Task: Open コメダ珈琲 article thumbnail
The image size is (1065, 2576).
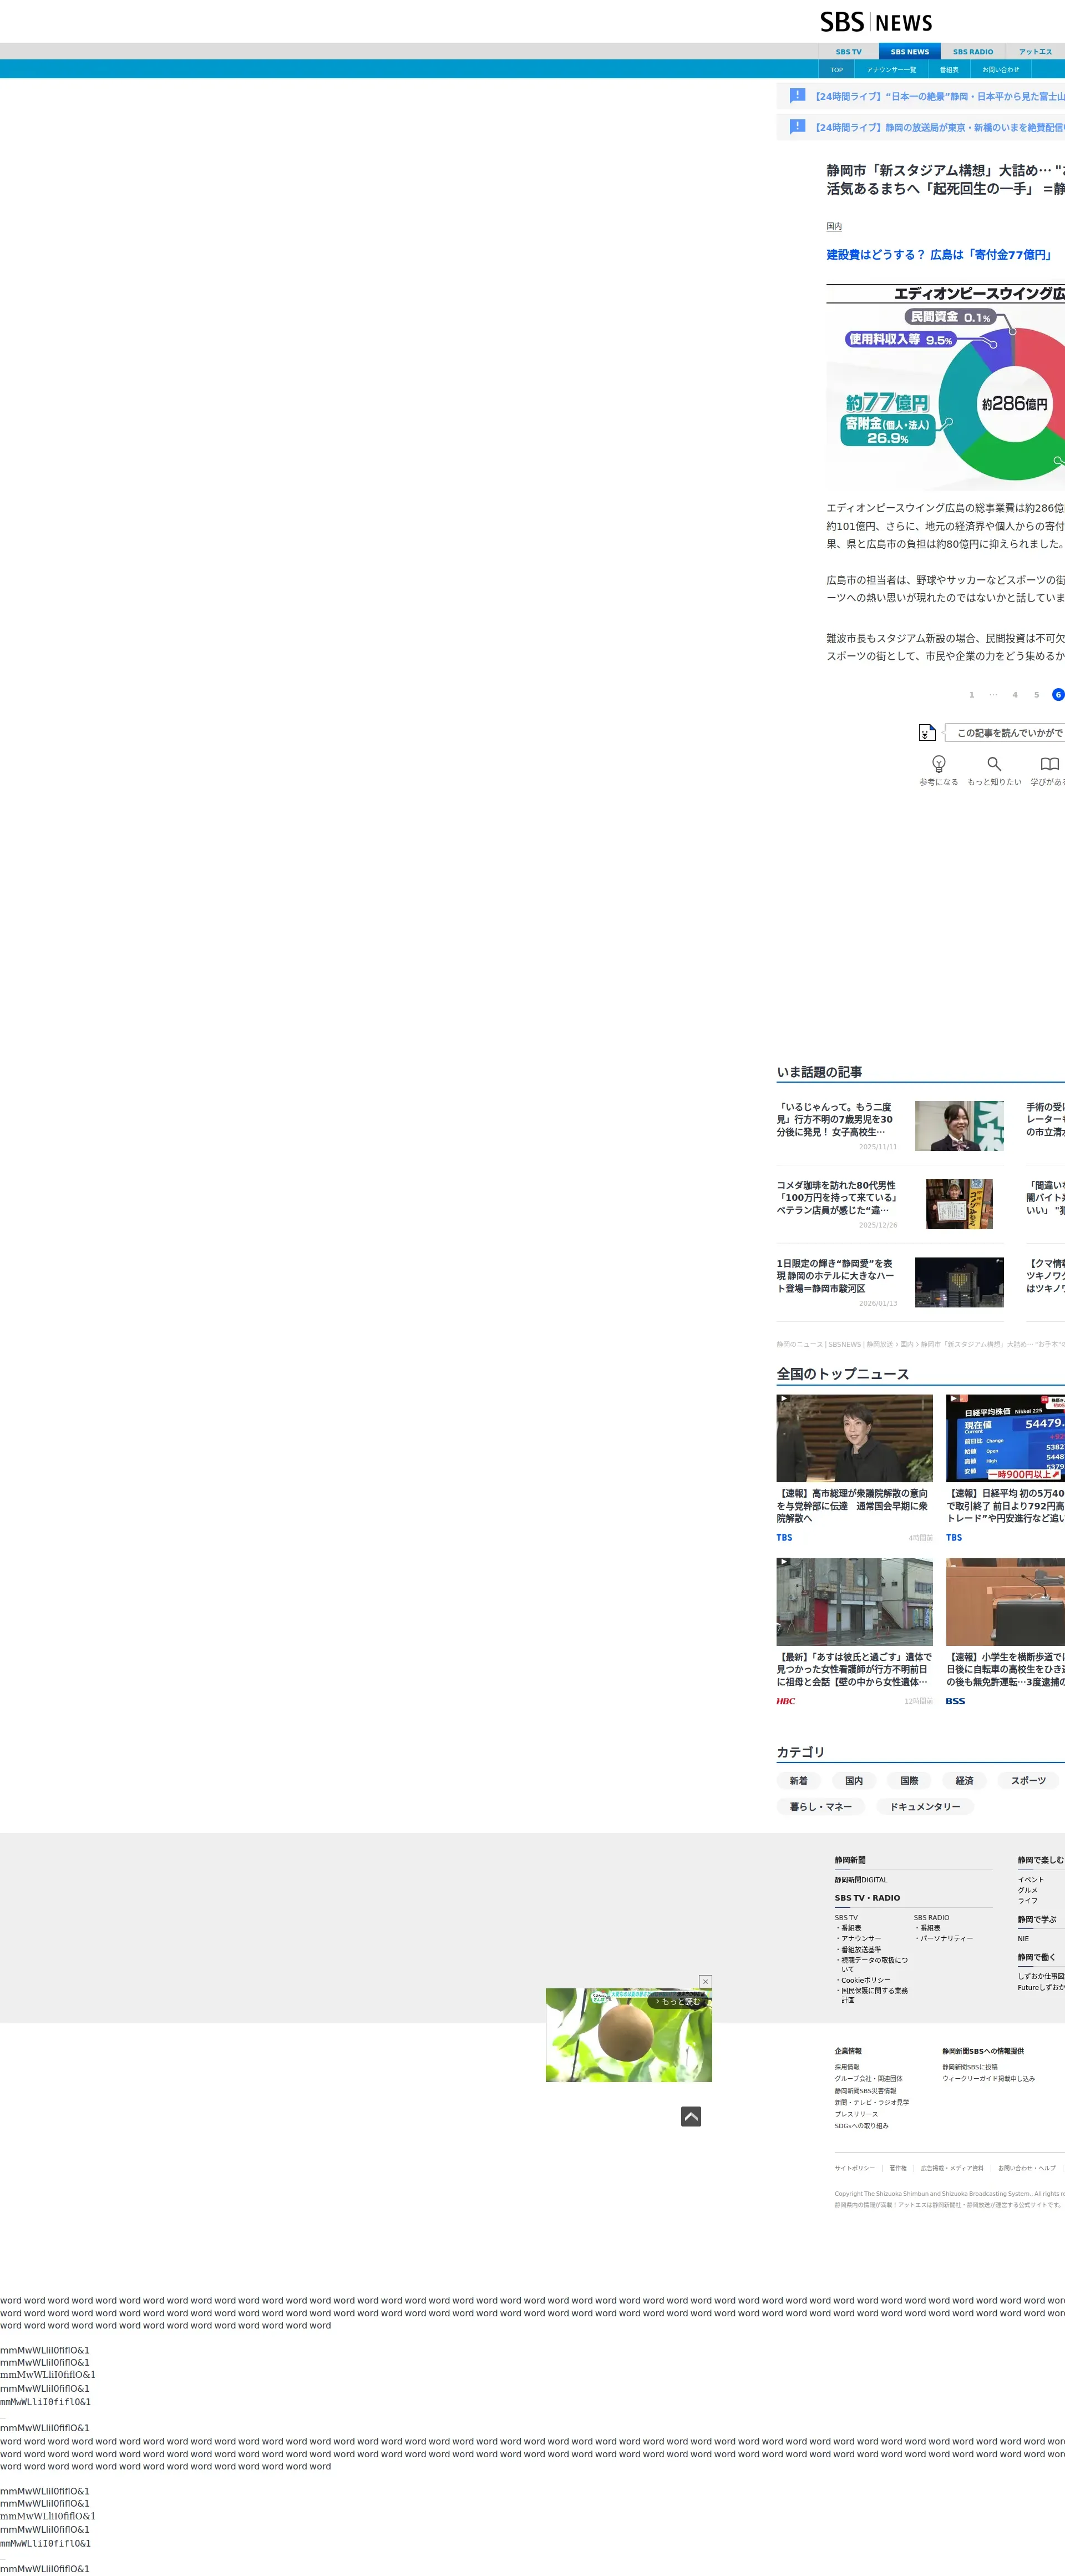Action: (959, 1204)
